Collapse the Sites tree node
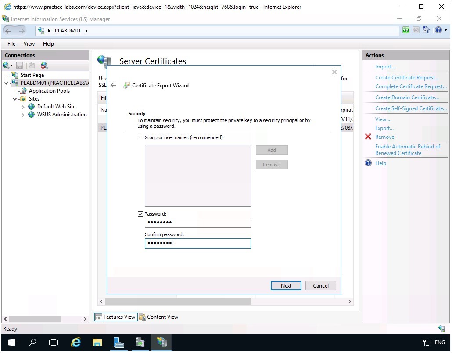 tap(15, 99)
